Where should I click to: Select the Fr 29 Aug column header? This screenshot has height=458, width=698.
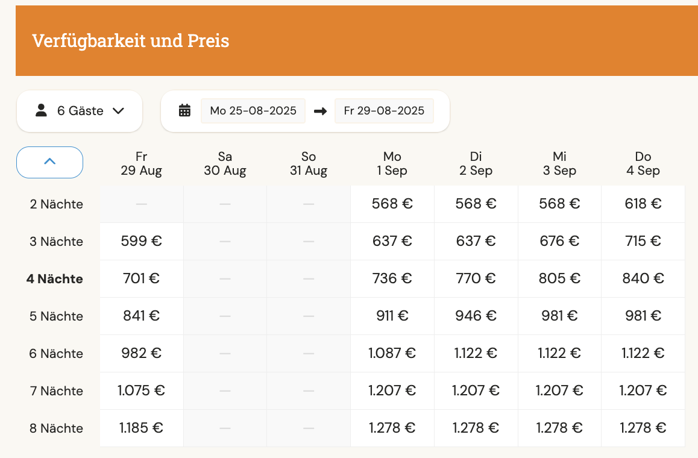[x=142, y=163]
